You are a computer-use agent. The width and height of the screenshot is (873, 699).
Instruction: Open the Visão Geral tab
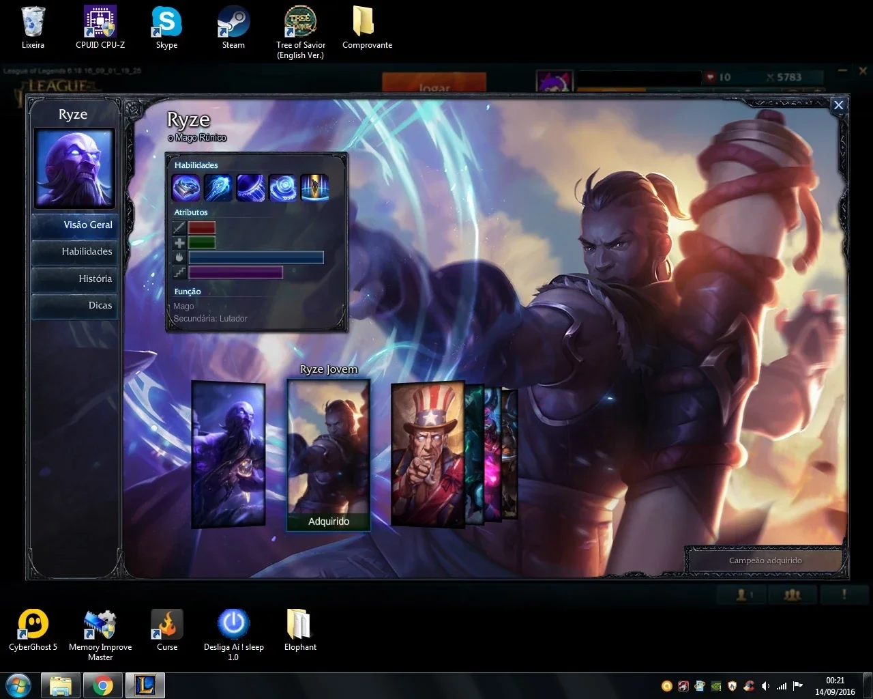click(x=74, y=225)
